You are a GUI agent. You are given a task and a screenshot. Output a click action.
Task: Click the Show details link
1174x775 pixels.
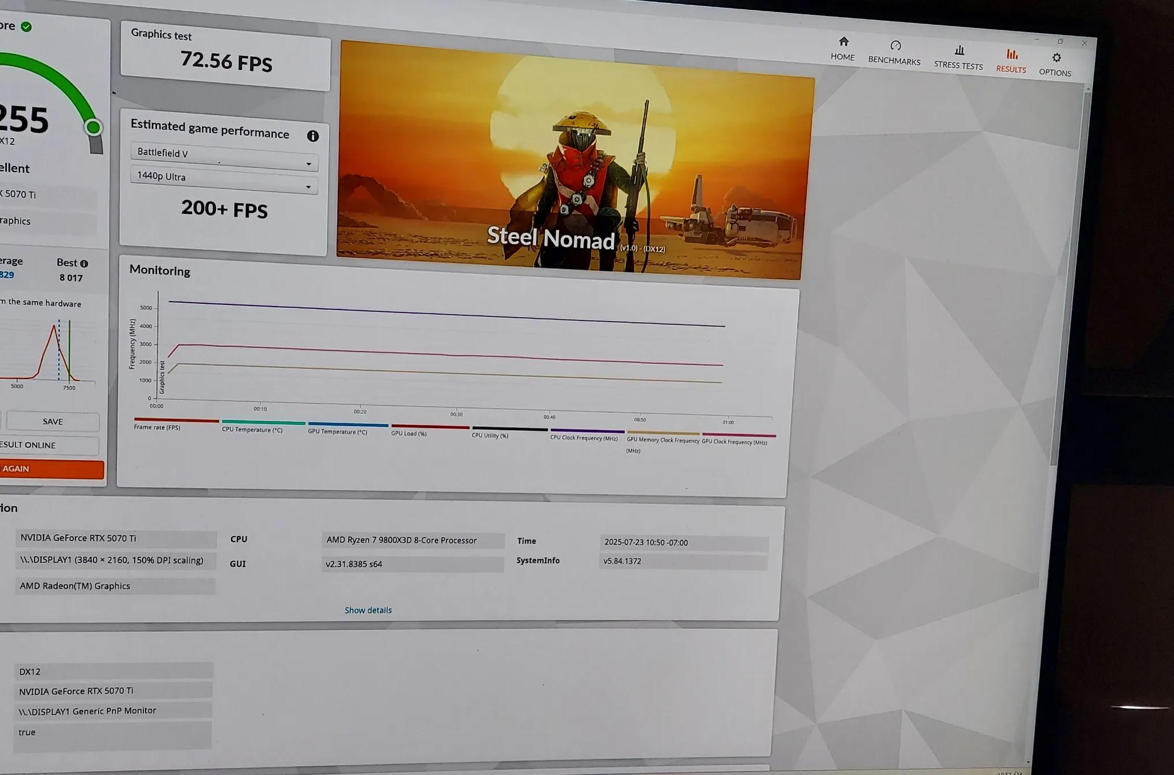pyautogui.click(x=368, y=610)
